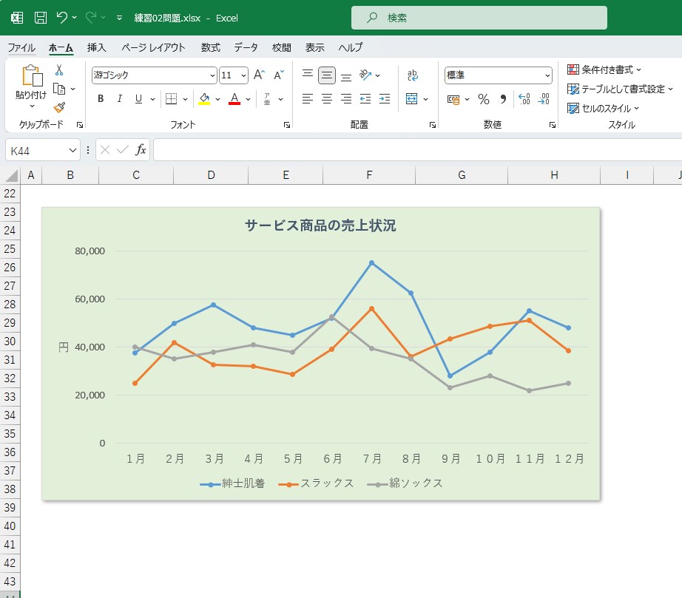Click the Cut scissors icon
This screenshot has height=598, width=682.
point(59,70)
